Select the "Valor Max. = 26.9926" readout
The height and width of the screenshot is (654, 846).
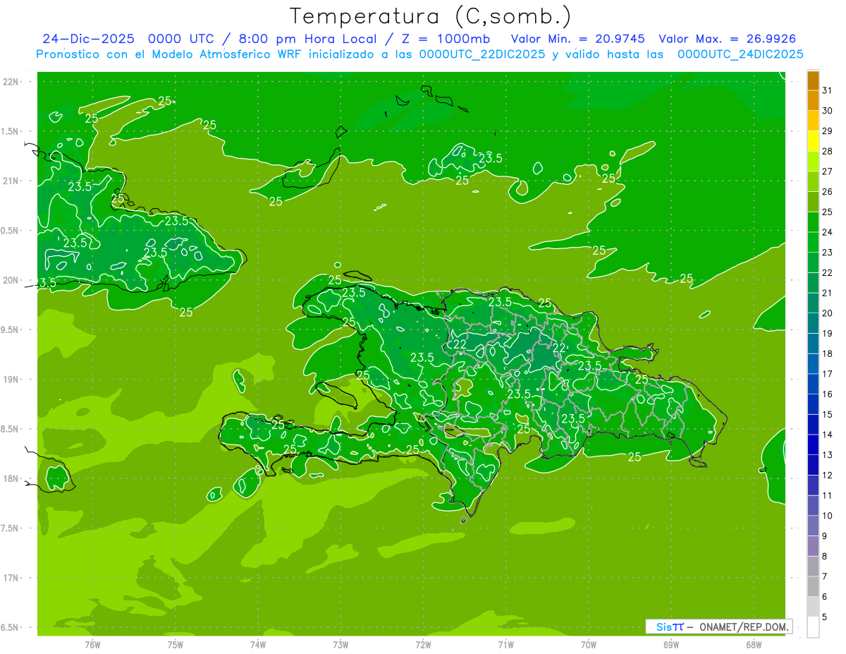(x=728, y=39)
